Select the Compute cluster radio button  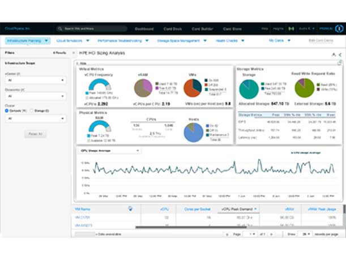(x=7, y=110)
